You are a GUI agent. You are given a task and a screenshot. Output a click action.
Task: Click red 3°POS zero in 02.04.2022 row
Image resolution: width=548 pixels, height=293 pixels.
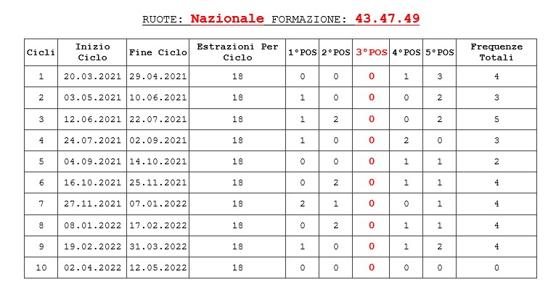[371, 268]
